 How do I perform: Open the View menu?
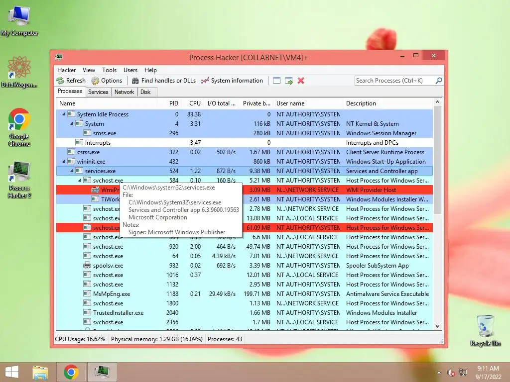[89, 70]
